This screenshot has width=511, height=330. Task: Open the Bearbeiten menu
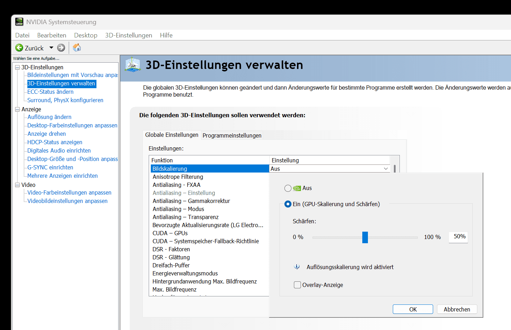coord(52,35)
